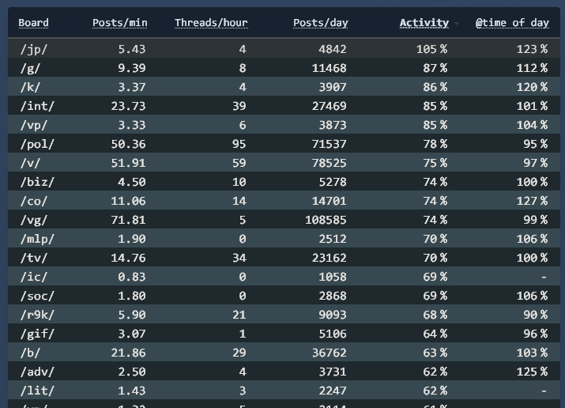
Task: Click 23.73 posts/min value for /int/
Action: tap(128, 106)
